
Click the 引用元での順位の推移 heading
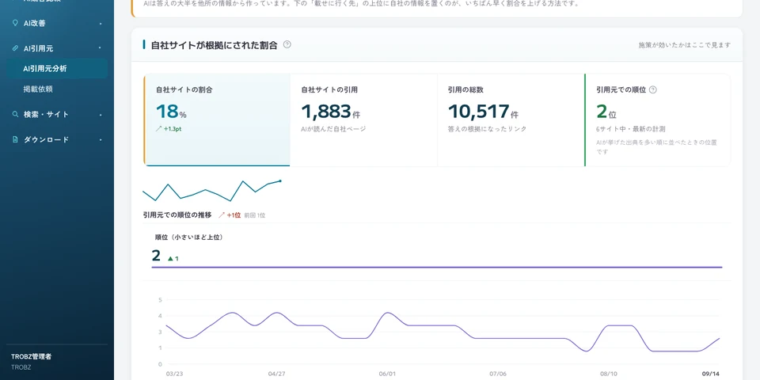point(177,215)
